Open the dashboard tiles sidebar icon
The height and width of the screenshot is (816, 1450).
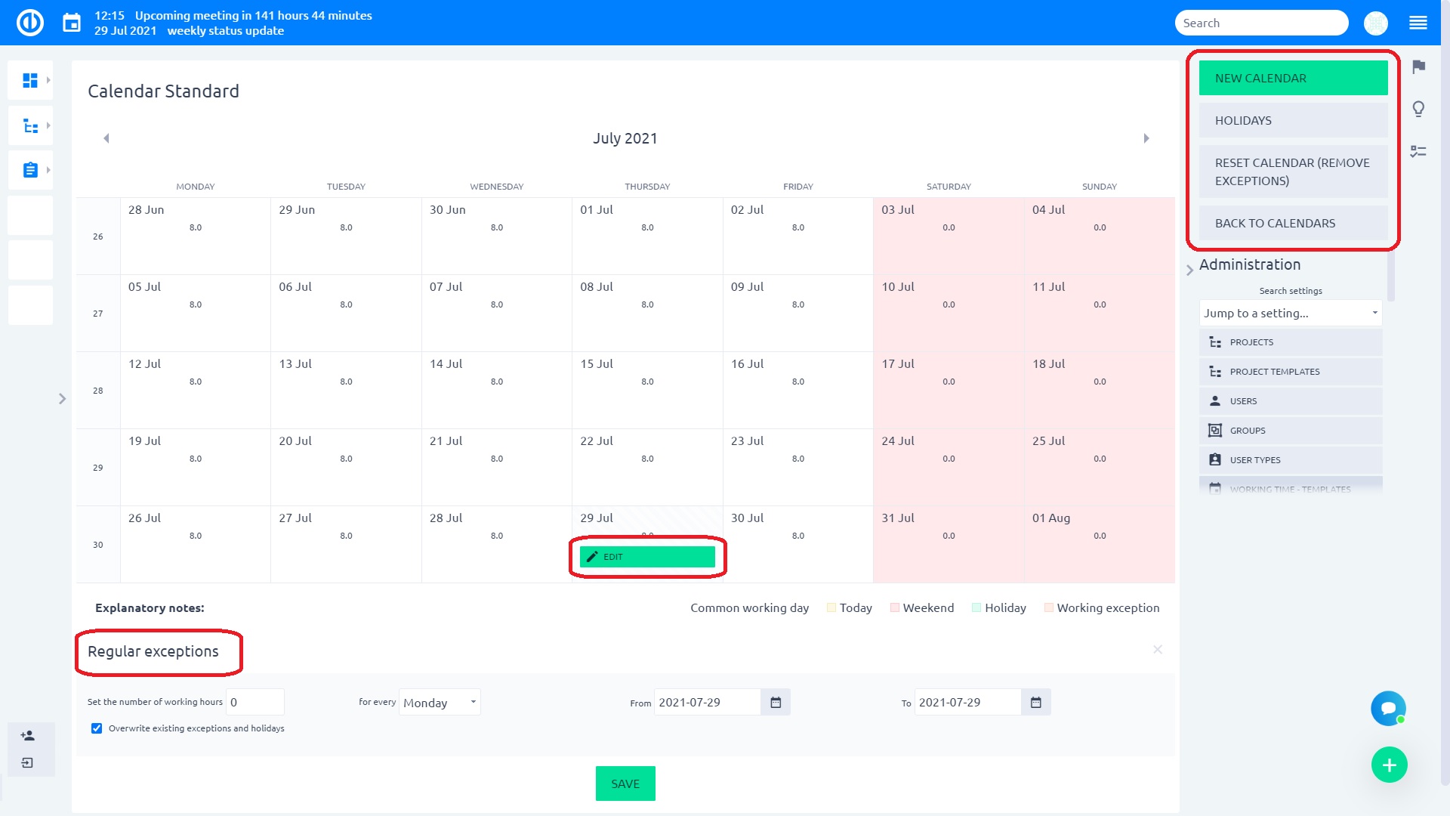pos(30,80)
